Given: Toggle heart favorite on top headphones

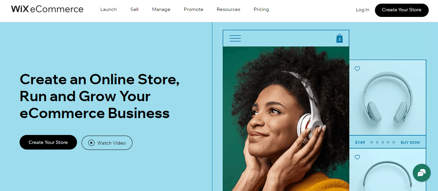Looking at the screenshot, I should click(357, 69).
